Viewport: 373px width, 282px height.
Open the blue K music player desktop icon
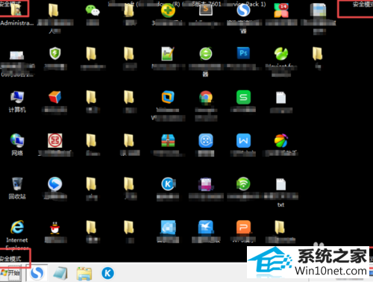pos(169,184)
